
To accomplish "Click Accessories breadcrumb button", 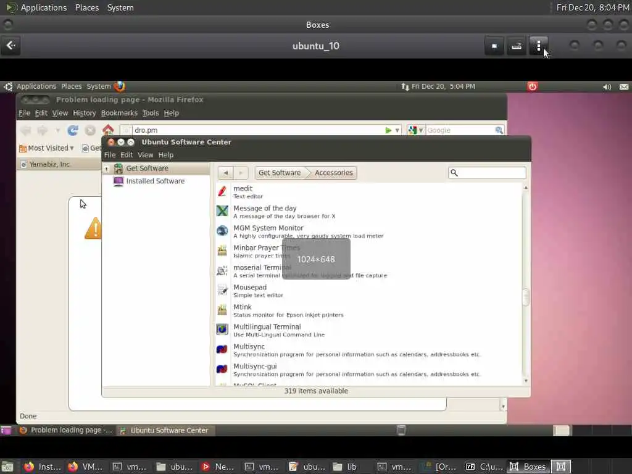I will pos(334,173).
